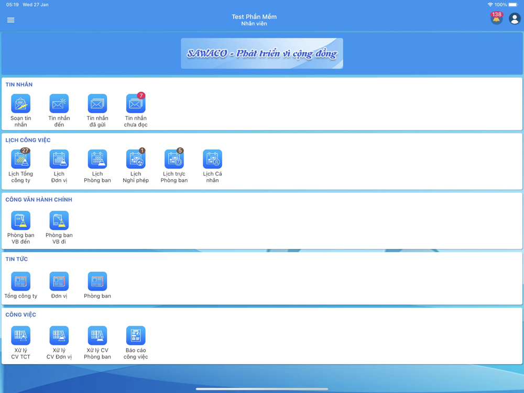
Task: Open Lịch trực Phòng ban
Action: (174, 159)
